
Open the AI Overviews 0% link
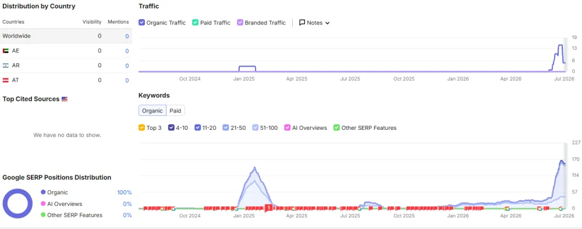pyautogui.click(x=127, y=204)
